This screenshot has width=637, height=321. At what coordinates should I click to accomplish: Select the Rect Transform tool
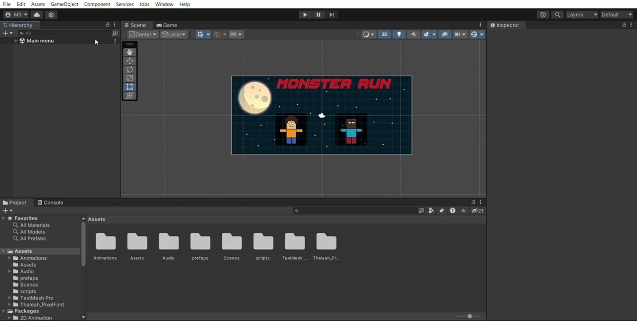point(129,87)
